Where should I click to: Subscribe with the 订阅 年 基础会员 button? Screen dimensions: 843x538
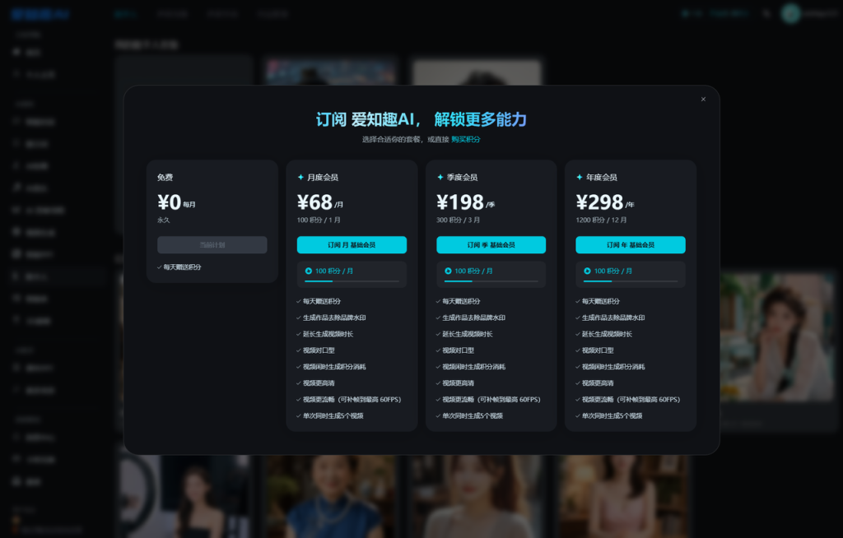[631, 245]
